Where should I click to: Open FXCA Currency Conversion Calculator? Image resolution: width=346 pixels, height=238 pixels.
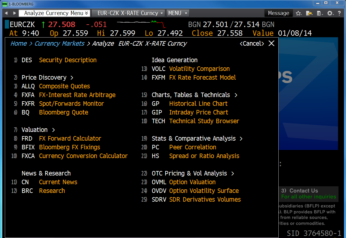click(x=75, y=156)
